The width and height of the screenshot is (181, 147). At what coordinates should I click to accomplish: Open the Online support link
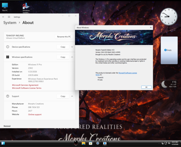(35, 114)
